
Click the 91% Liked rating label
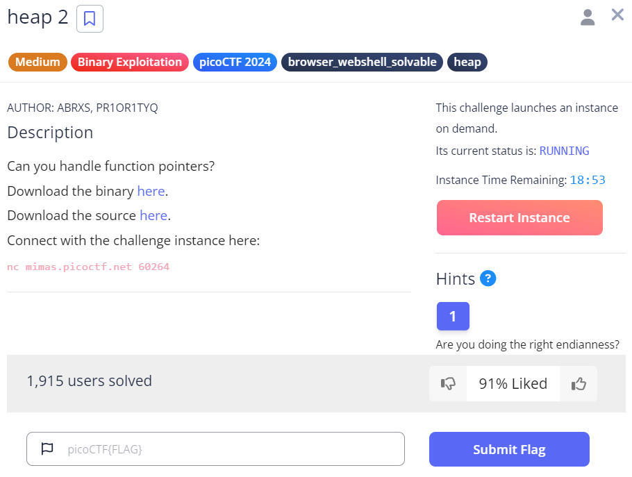(513, 383)
